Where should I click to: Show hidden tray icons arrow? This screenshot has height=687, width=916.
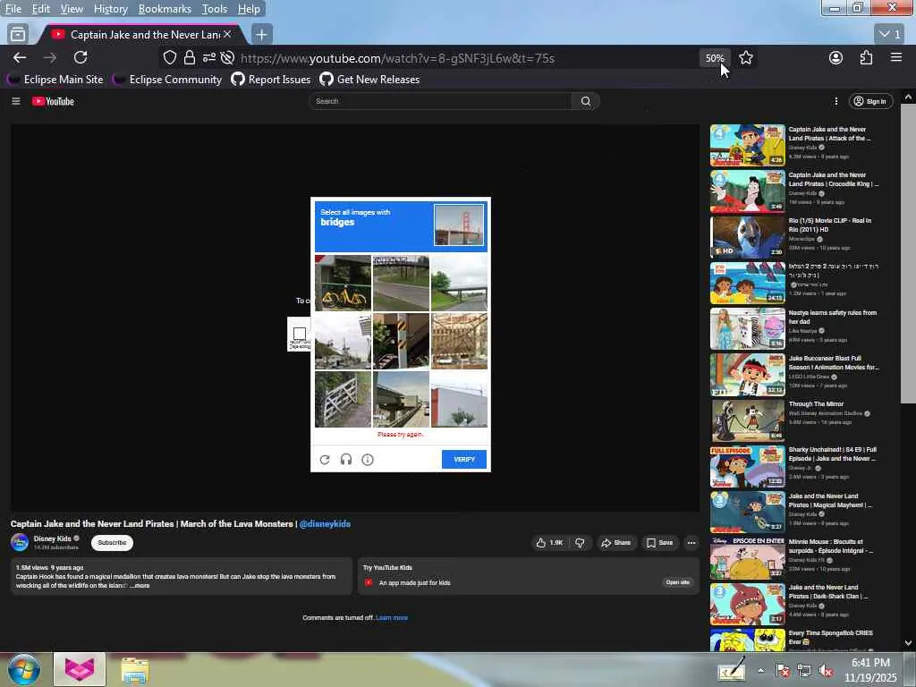(760, 670)
